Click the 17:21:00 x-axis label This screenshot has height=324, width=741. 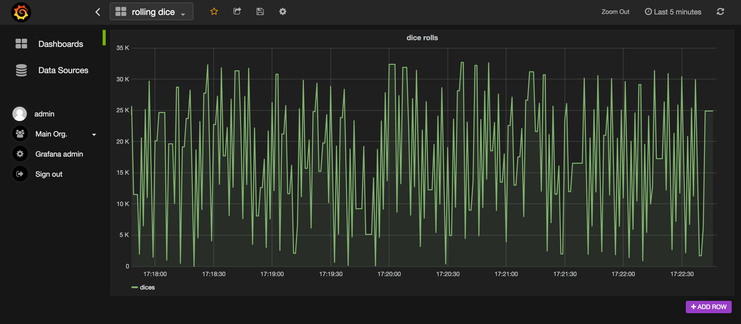point(506,274)
